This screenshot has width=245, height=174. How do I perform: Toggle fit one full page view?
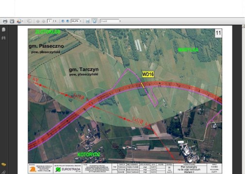click(x=95, y=21)
